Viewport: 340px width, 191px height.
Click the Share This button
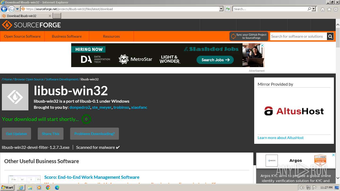pos(50,134)
